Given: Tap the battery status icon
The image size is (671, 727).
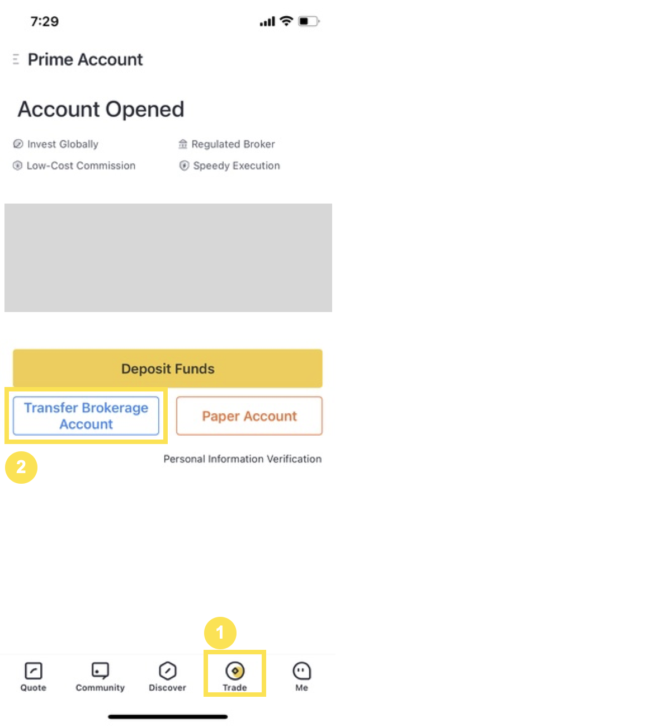Looking at the screenshot, I should point(309,21).
